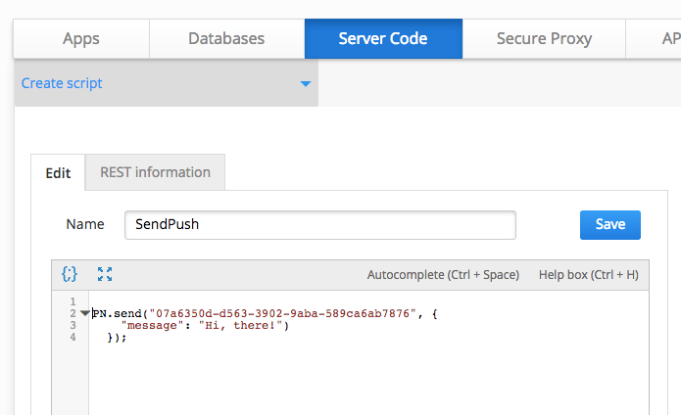Screen dimensions: 681x415
Task: Open the Create script dropdown arrow
Action: click(305, 84)
